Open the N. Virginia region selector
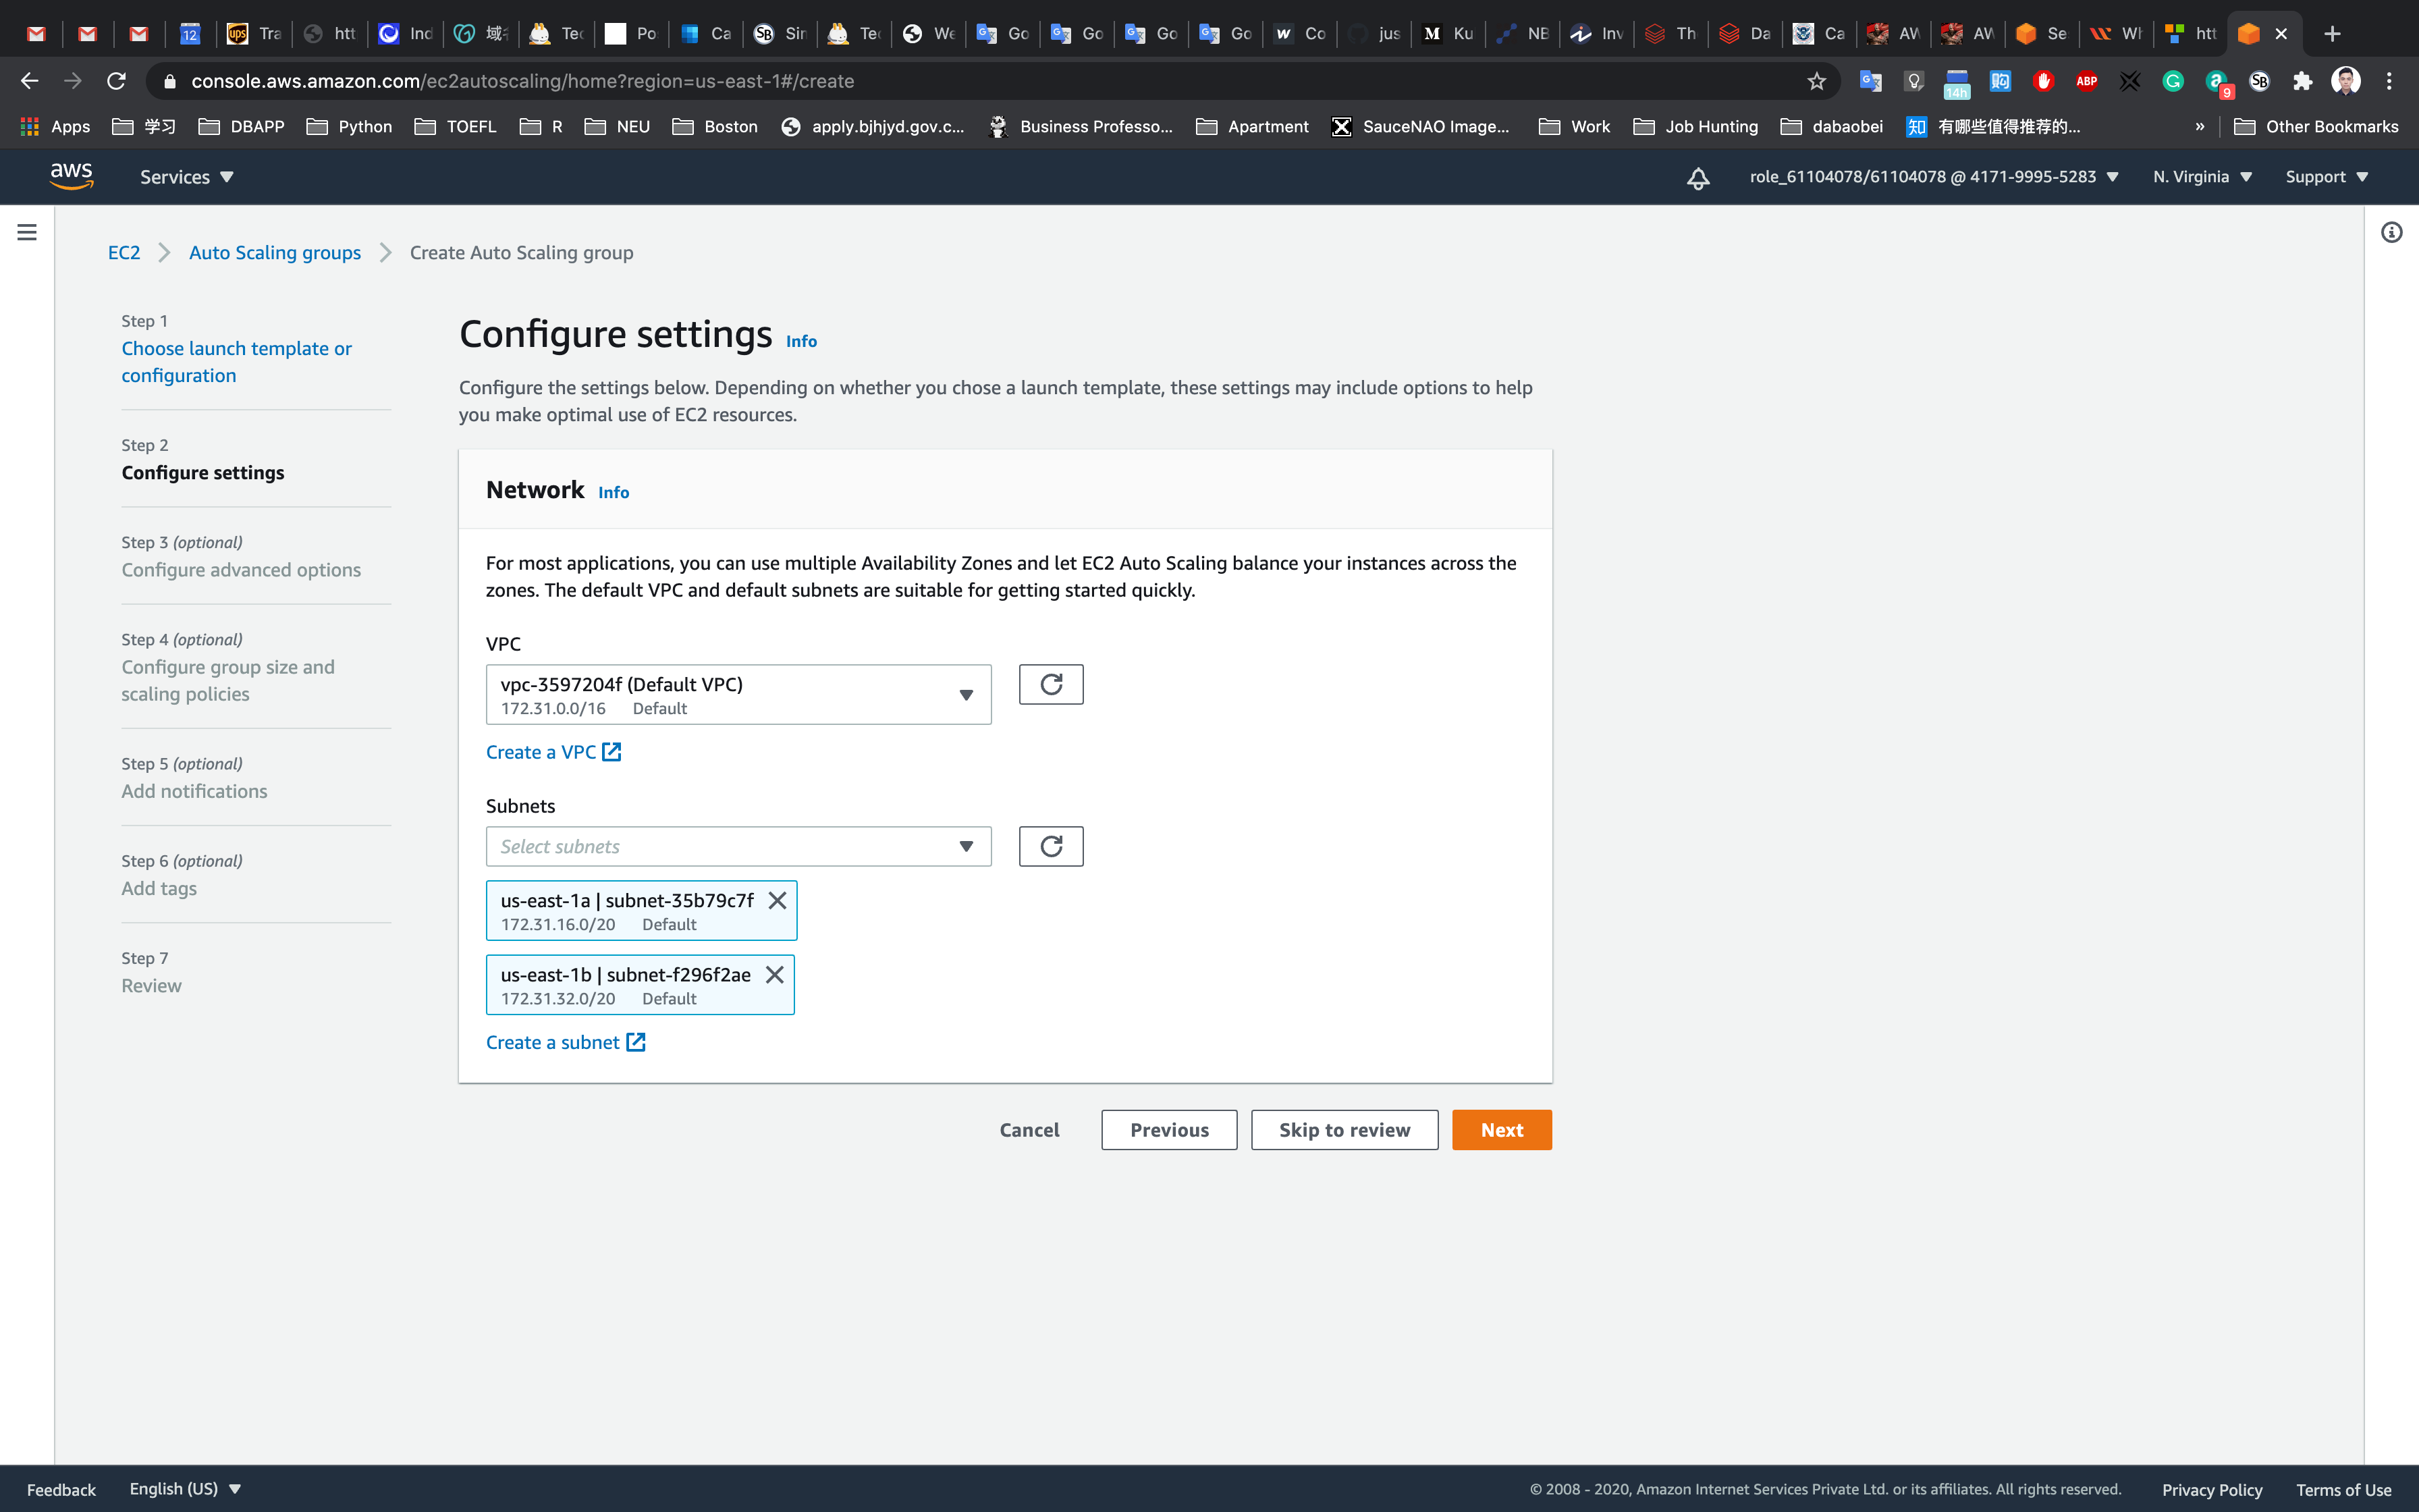 (2202, 177)
